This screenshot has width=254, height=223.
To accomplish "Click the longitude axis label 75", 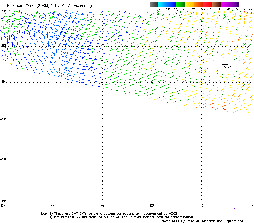I will [251, 206].
